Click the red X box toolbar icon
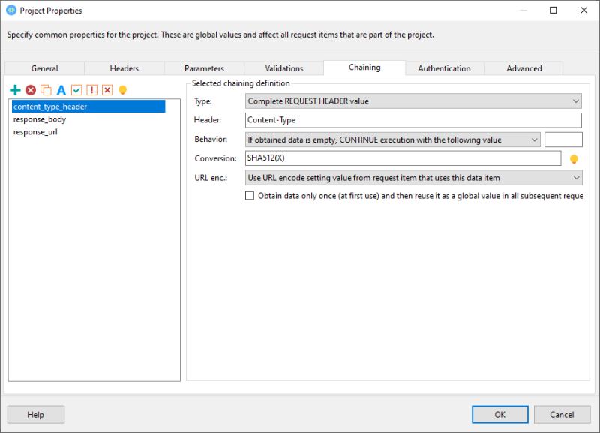 (107, 90)
